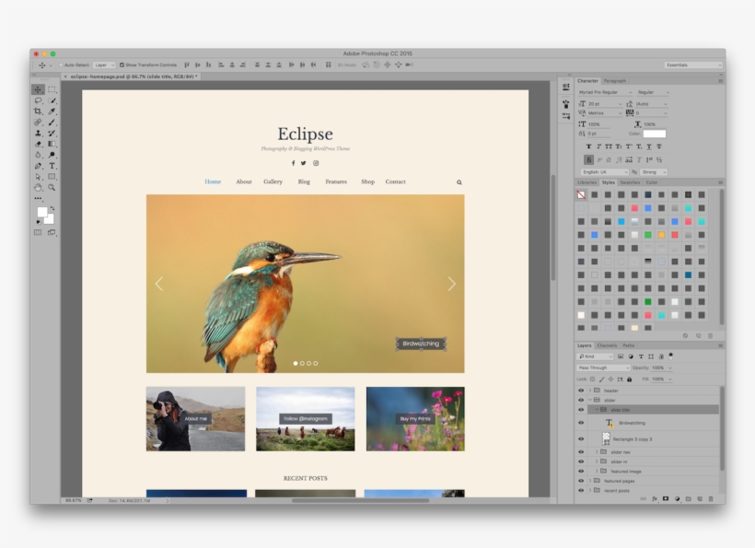755x548 pixels.
Task: Open the Myriad Pro Regular font dropdown
Action: tap(605, 92)
